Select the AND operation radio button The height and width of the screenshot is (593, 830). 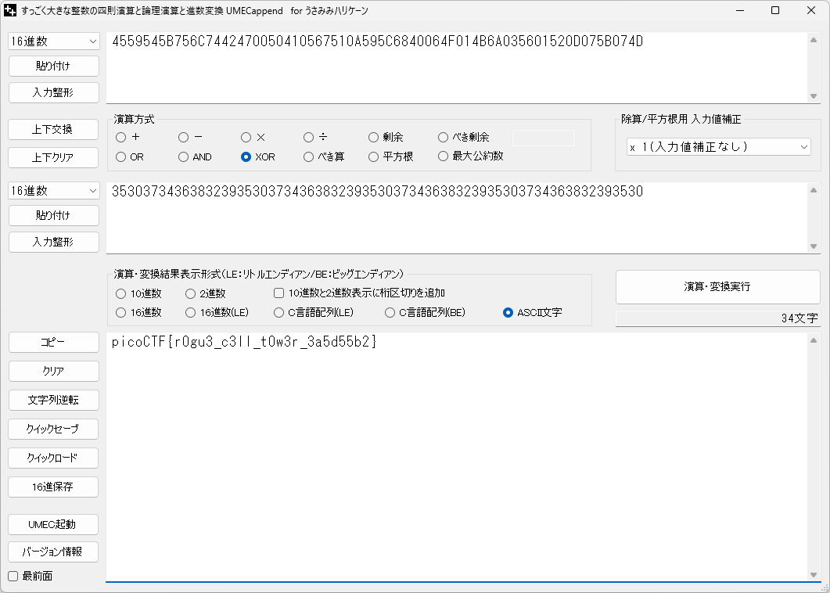(x=184, y=156)
